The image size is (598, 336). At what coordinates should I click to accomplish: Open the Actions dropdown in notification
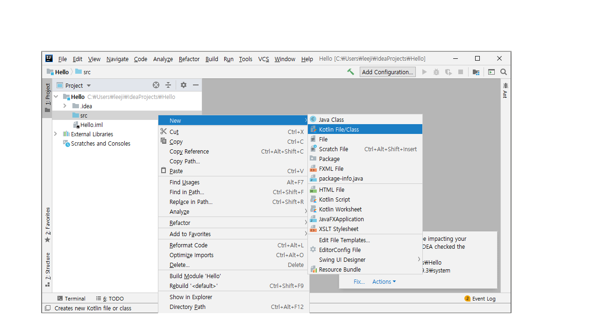[x=384, y=281]
